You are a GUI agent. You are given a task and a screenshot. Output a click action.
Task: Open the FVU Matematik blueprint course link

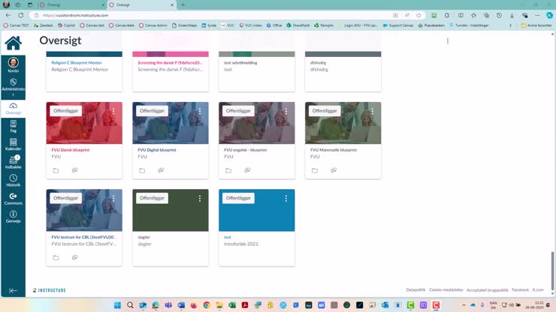pos(334,150)
